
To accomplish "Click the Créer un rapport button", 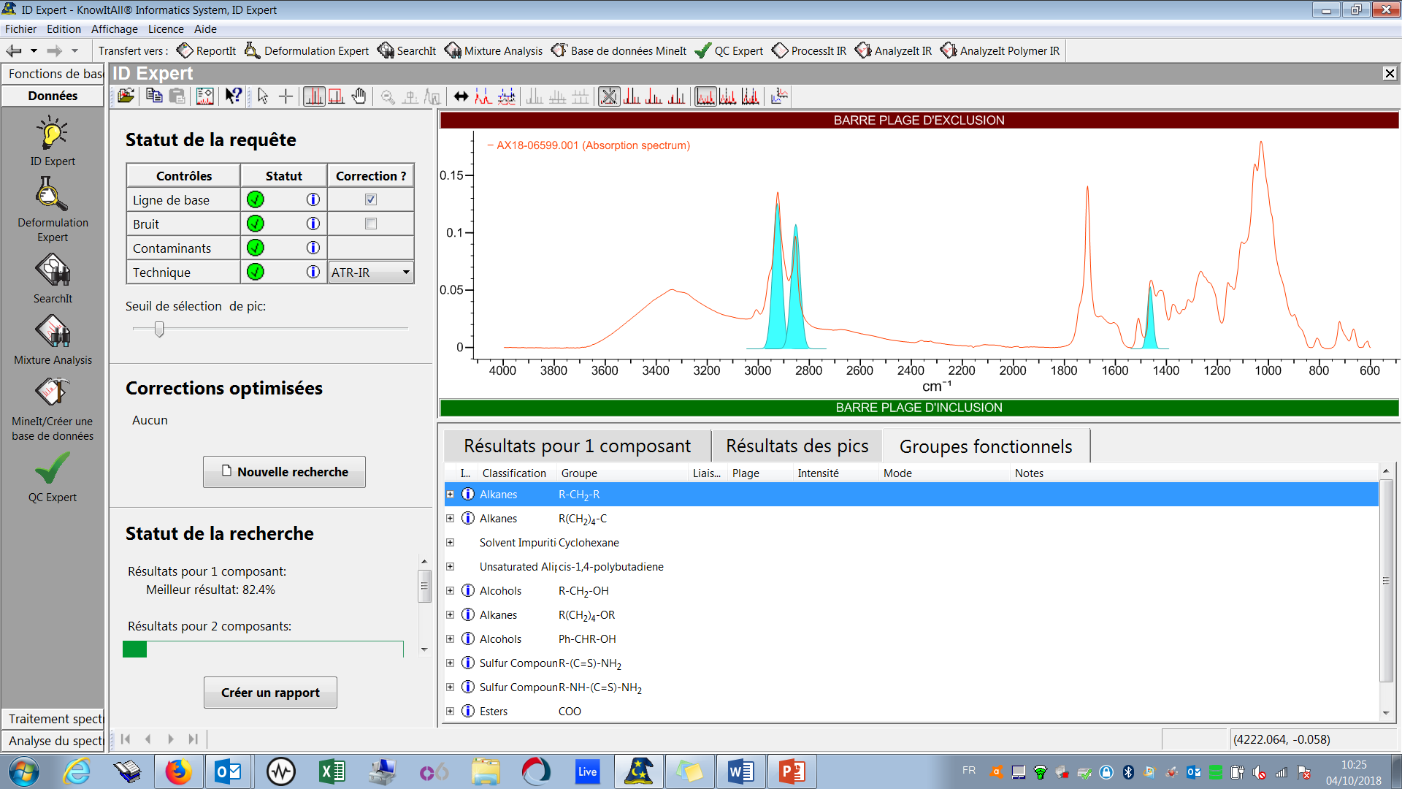I will 270,693.
